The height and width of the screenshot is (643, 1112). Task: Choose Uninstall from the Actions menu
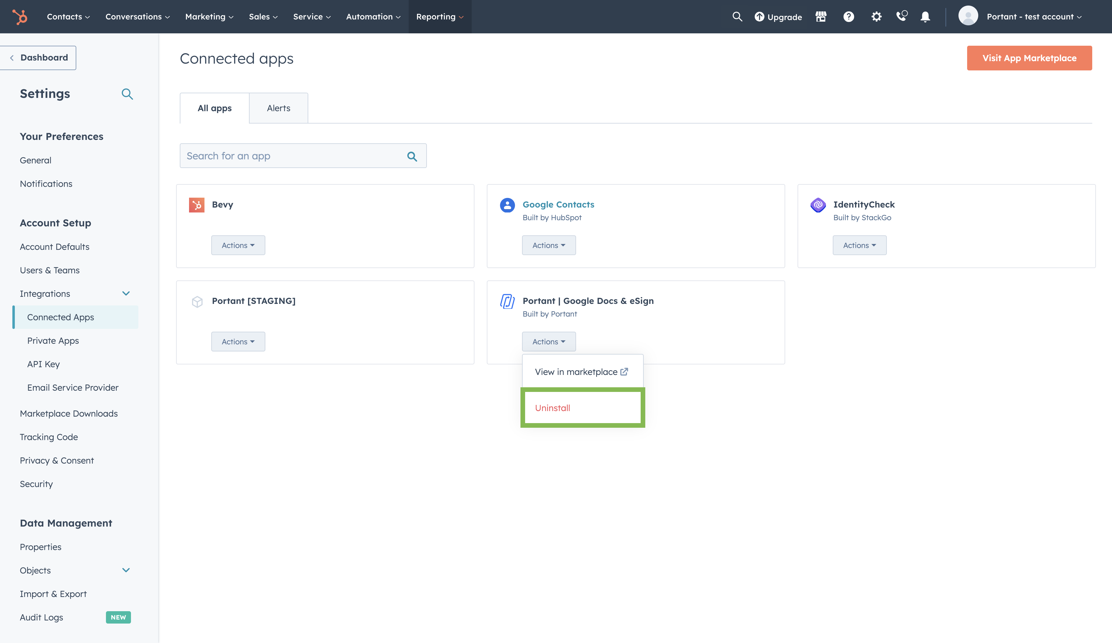point(553,408)
